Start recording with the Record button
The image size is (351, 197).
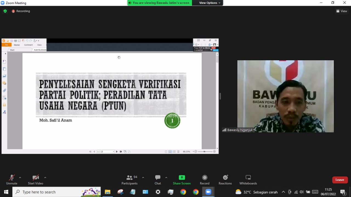(x=205, y=180)
